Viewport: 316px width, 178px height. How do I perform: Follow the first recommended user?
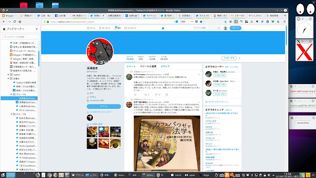coord(220,75)
